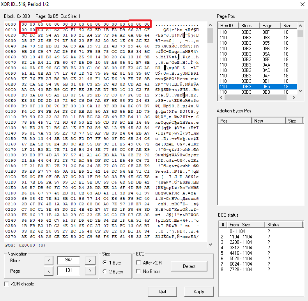Select Page Pos row with page 095
308x301 pixels.
coord(258,43)
